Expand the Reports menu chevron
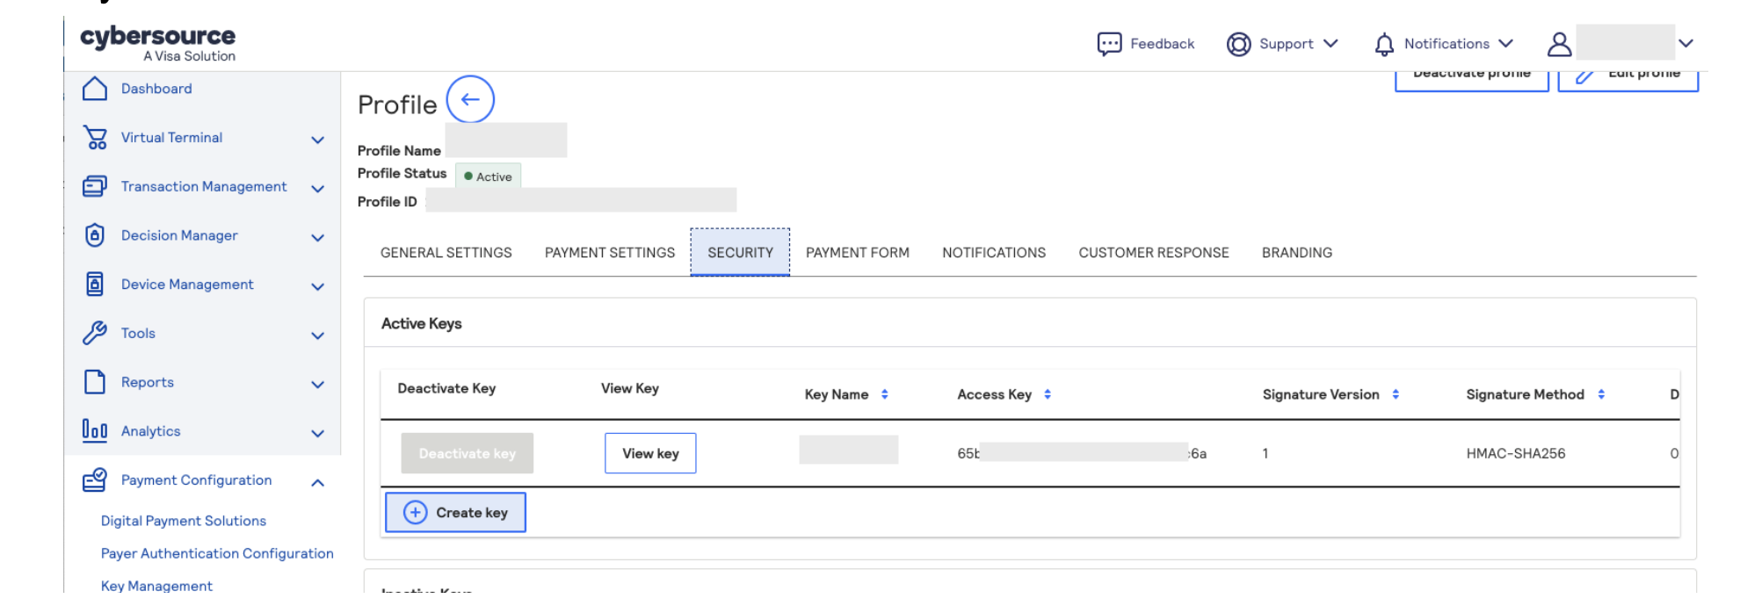The image size is (1740, 613). pos(318,385)
